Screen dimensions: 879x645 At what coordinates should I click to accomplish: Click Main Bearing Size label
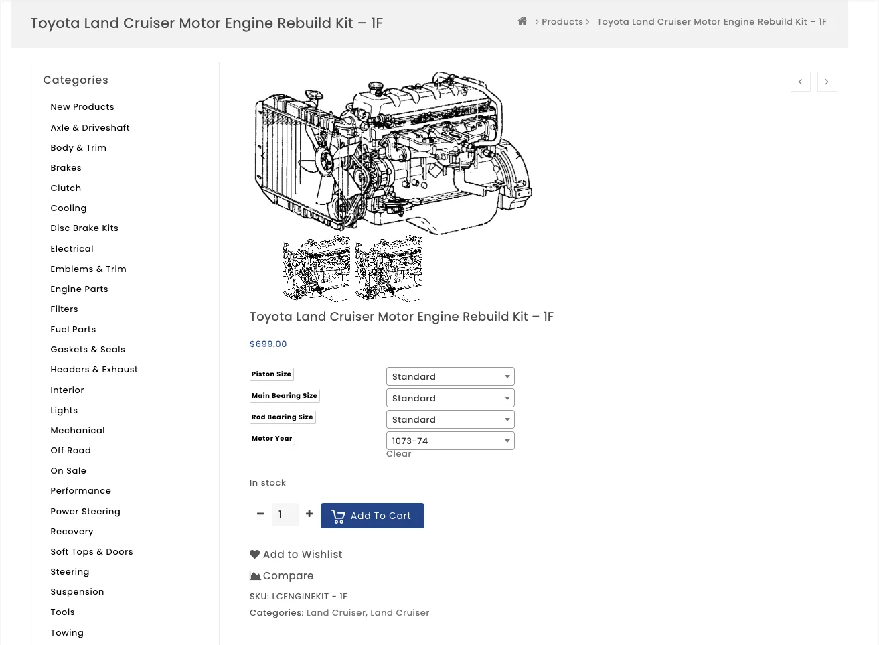(285, 395)
